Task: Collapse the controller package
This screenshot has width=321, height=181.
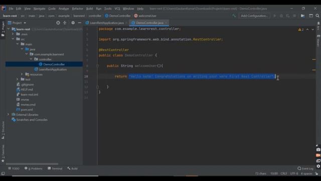Action: tap(31, 59)
